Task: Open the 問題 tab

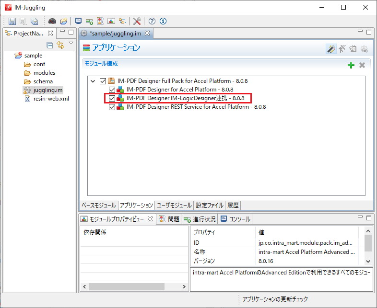Action: click(169, 219)
